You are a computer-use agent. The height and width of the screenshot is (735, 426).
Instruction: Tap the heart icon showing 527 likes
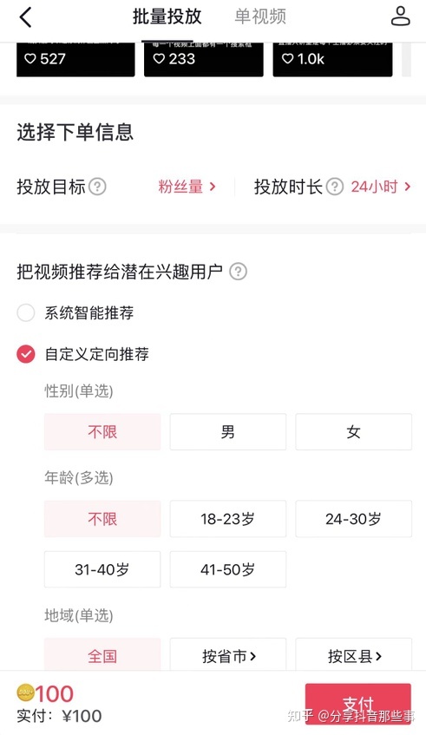point(30,59)
